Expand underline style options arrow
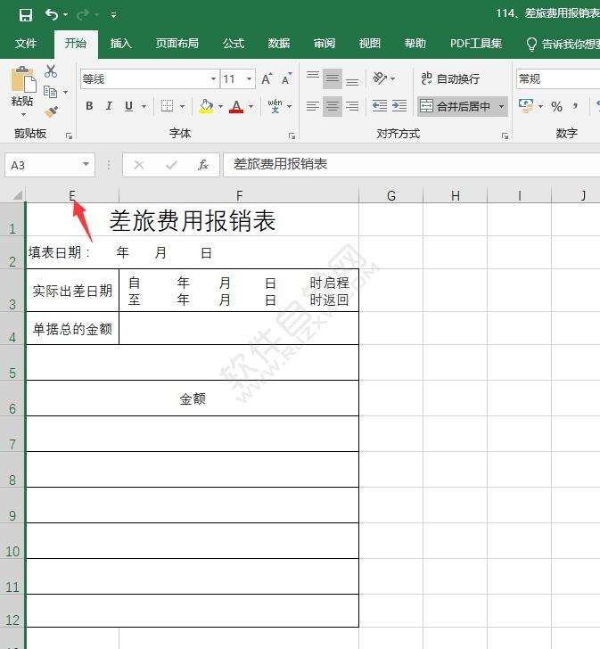Image resolution: width=600 pixels, height=649 pixels. [144, 106]
